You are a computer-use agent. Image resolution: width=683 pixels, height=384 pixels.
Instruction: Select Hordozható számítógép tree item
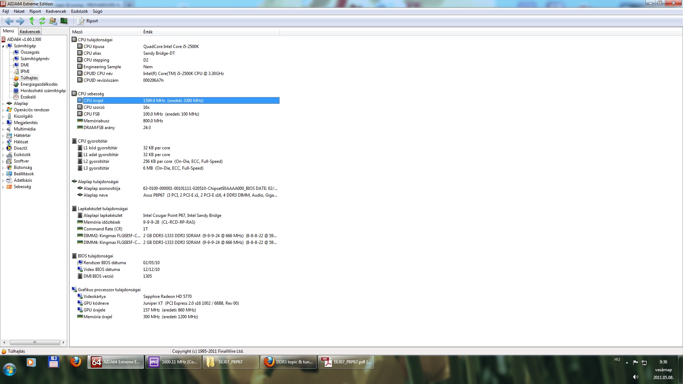(x=43, y=91)
